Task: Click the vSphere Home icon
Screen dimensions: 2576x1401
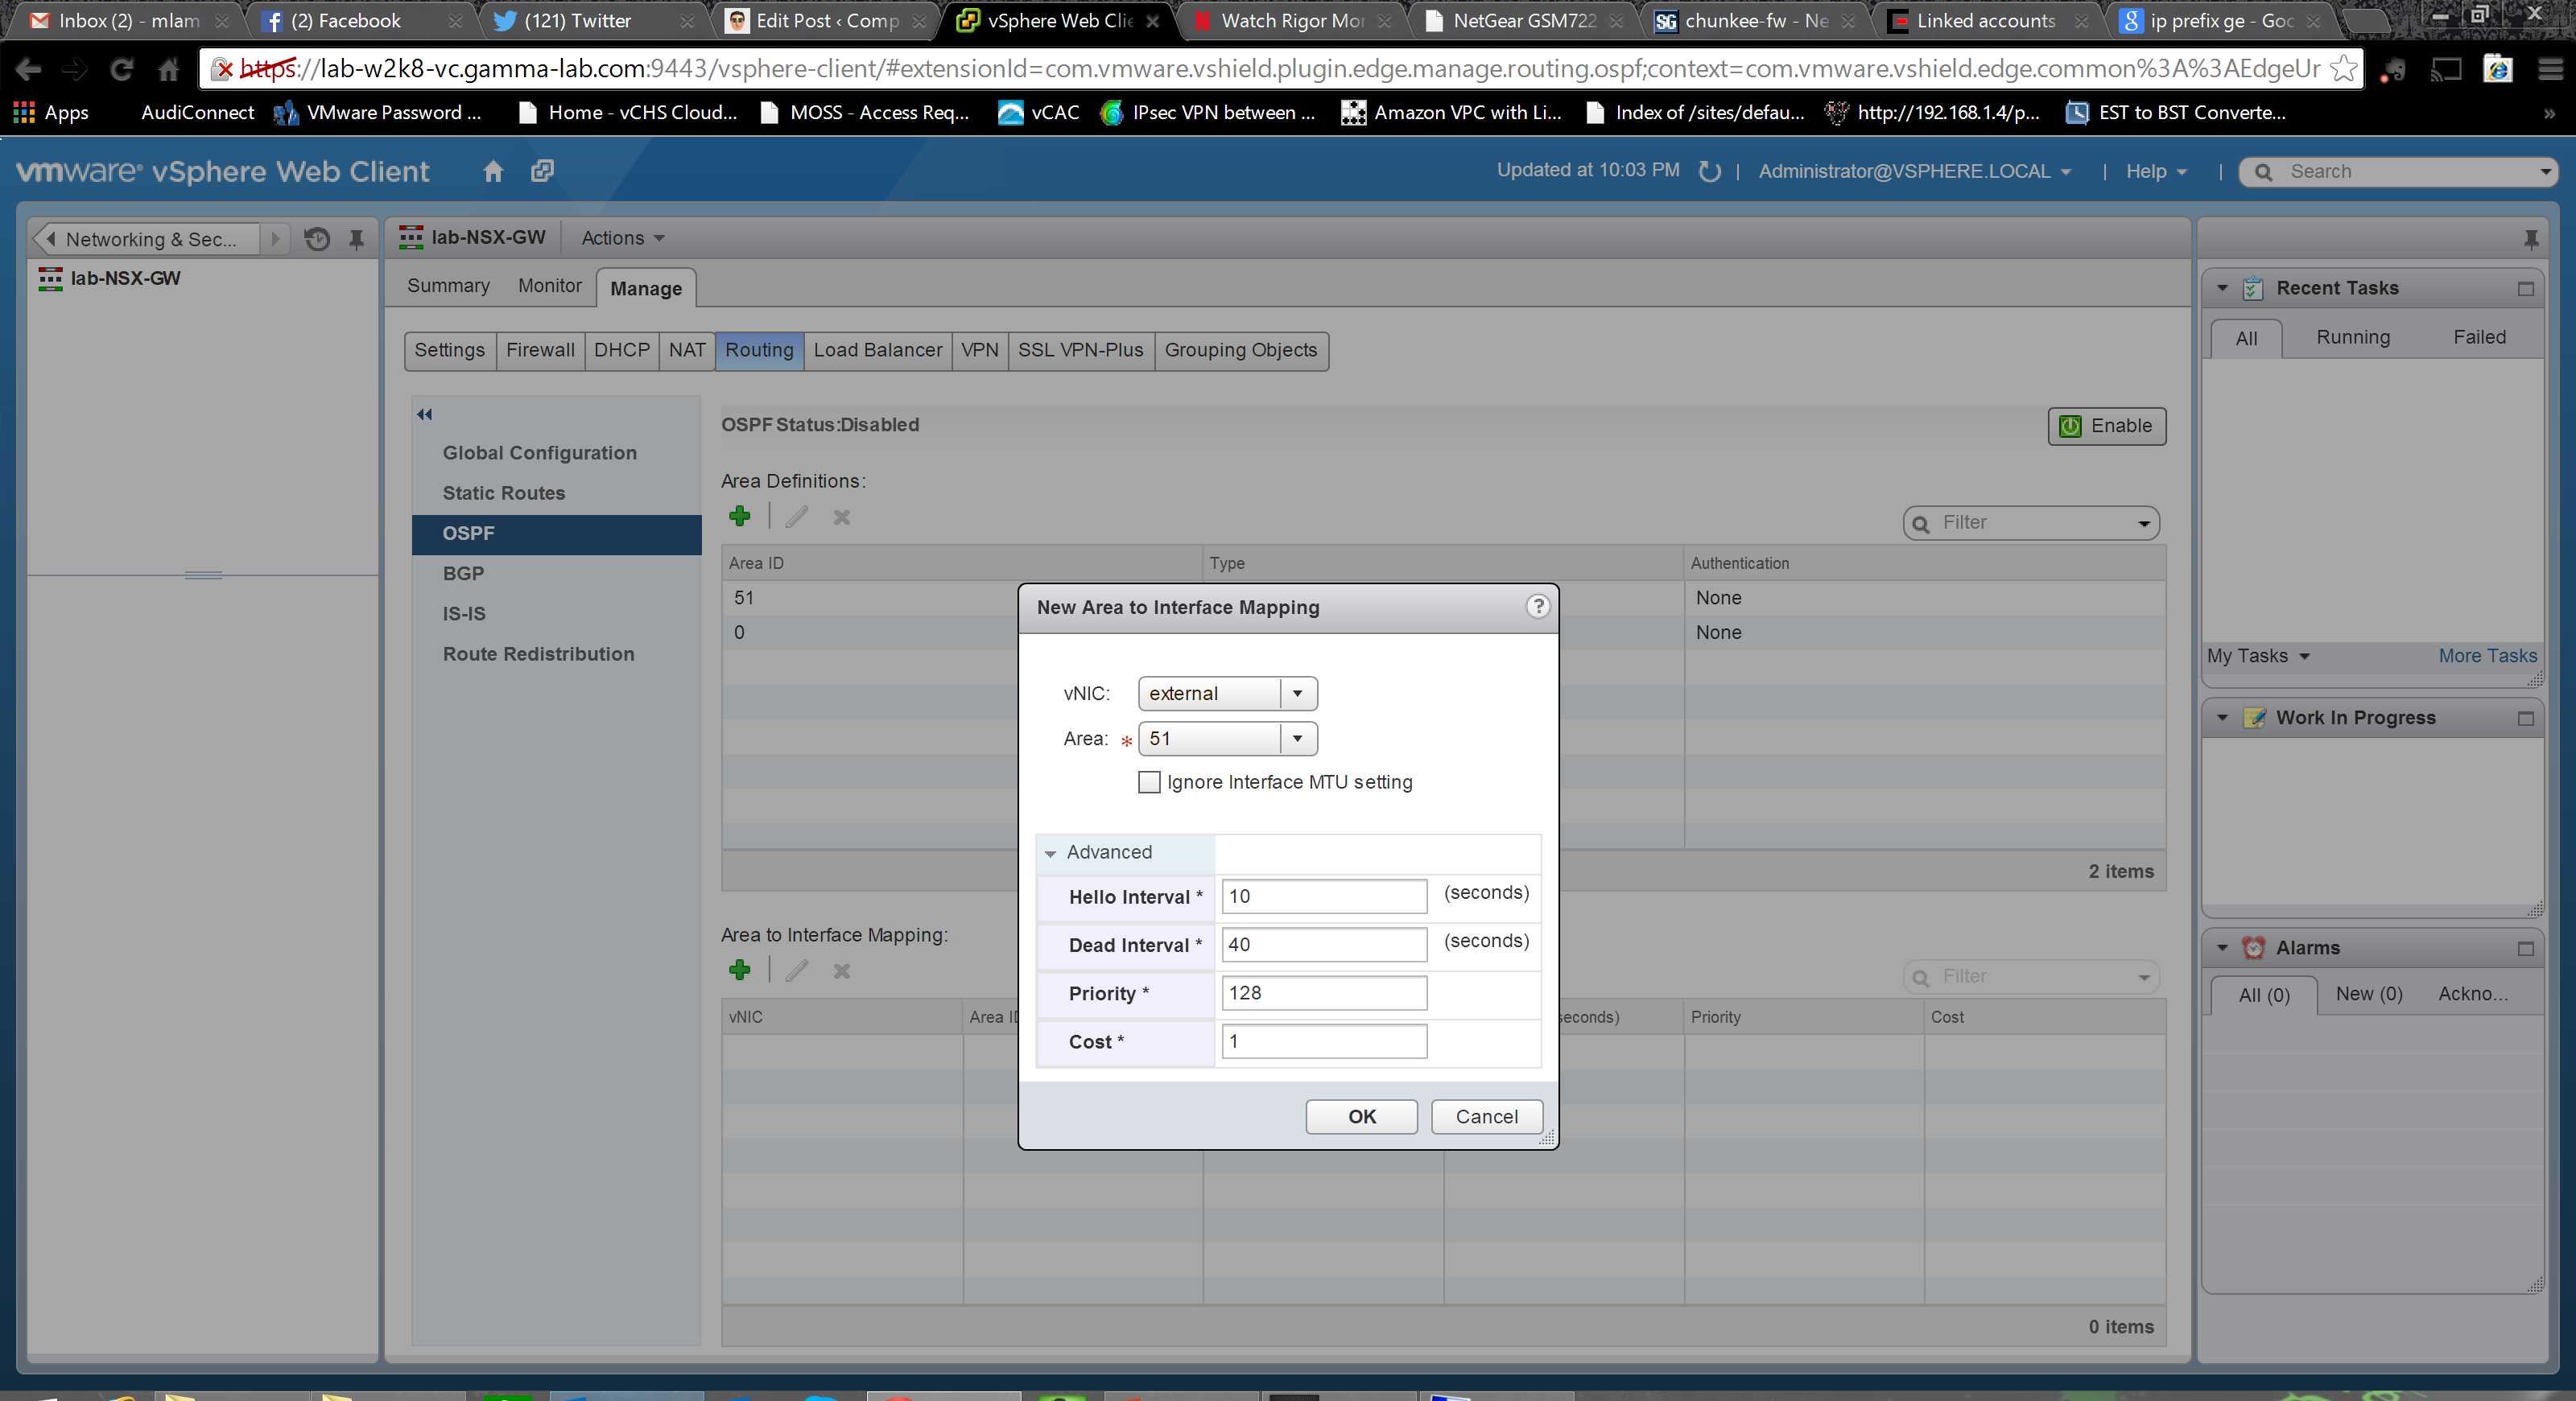Action: 493,171
